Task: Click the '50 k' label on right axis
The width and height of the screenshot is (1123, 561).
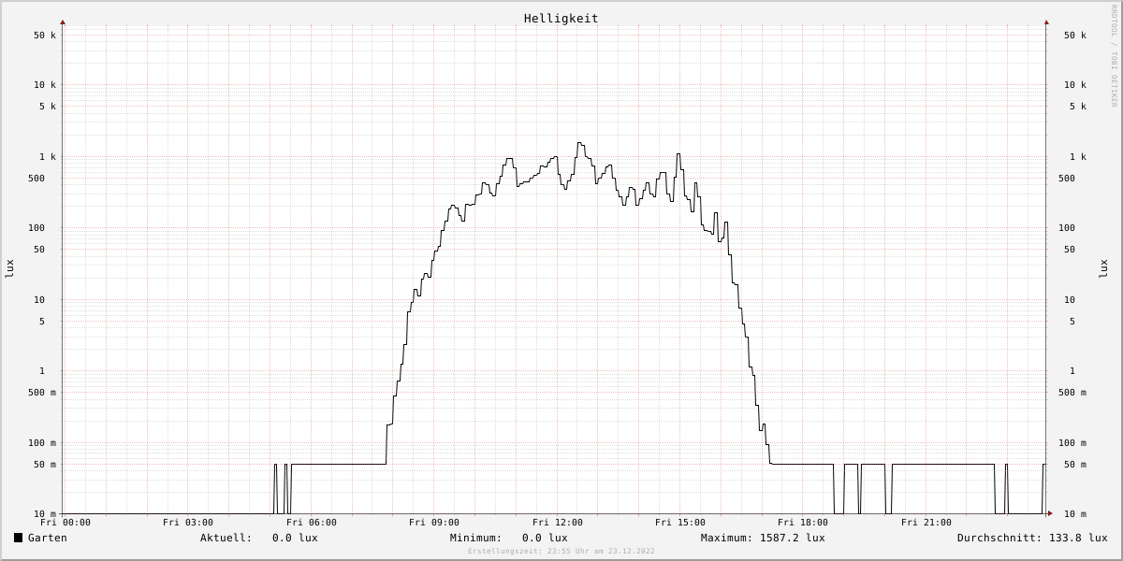Action: coord(1075,36)
